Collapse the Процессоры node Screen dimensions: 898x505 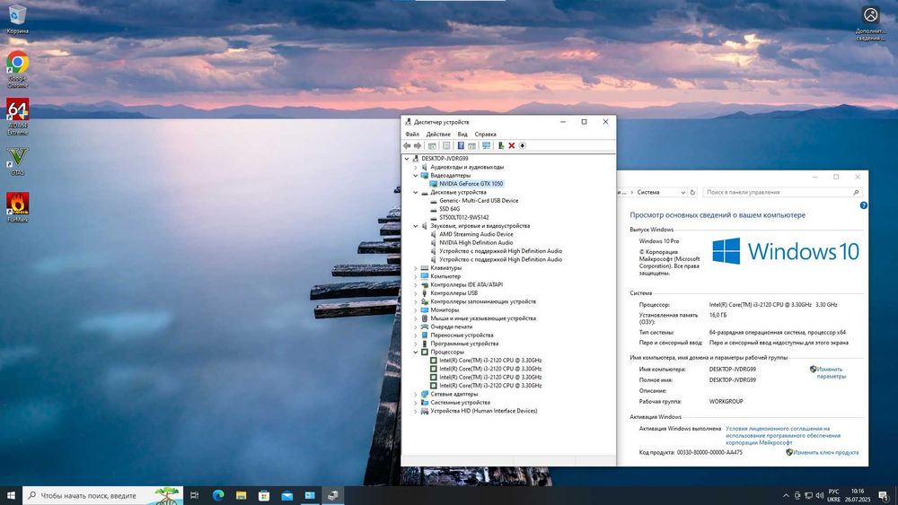416,352
